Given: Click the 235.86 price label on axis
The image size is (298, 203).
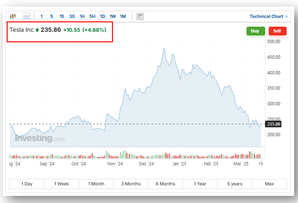Looking at the screenshot, I should [273, 124].
